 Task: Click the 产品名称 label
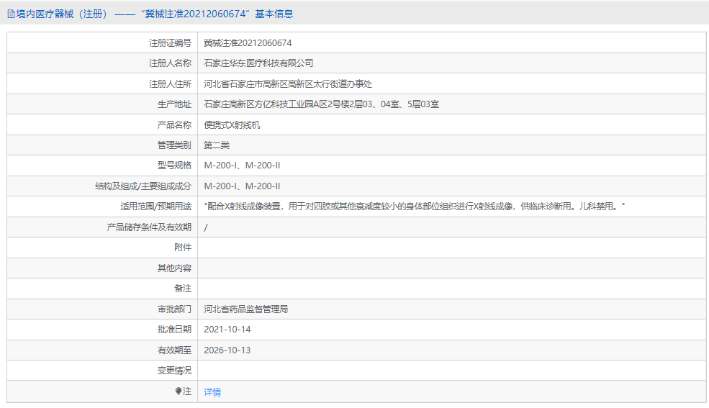[174, 125]
